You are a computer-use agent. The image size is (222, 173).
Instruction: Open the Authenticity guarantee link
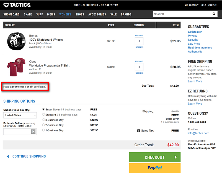[x=195, y=51]
